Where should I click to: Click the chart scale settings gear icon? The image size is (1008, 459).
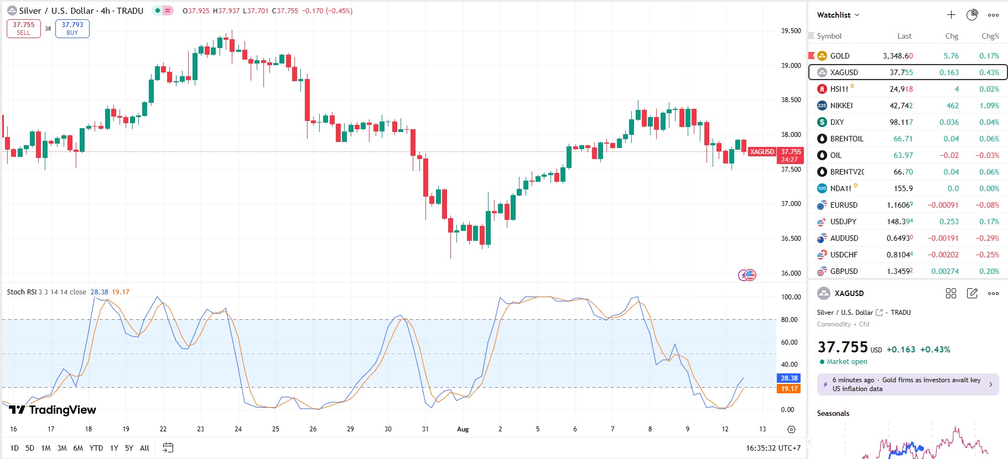pyautogui.click(x=791, y=429)
